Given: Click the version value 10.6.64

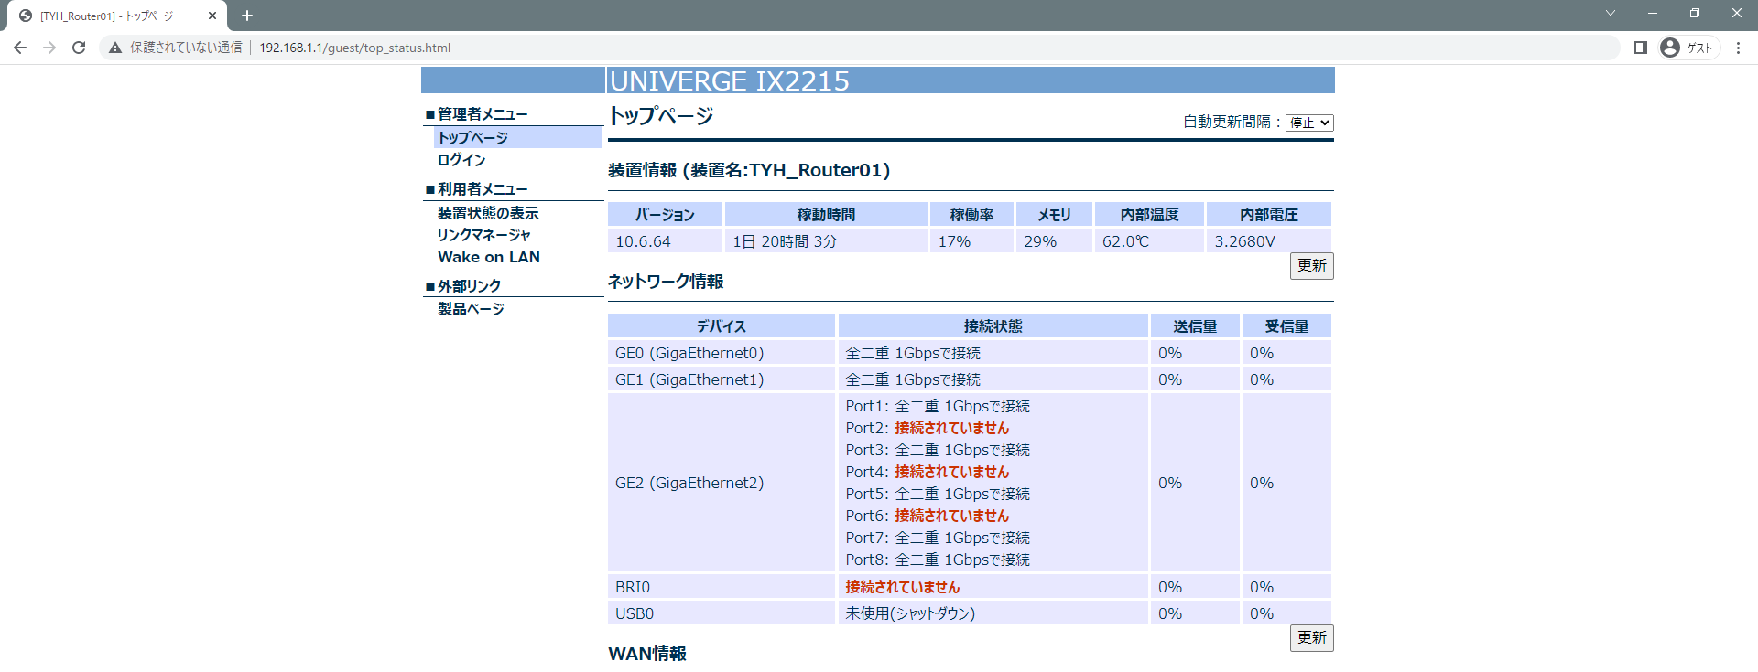Looking at the screenshot, I should click(x=643, y=241).
